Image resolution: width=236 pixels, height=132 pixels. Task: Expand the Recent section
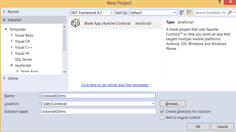pyautogui.click(x=4, y=12)
